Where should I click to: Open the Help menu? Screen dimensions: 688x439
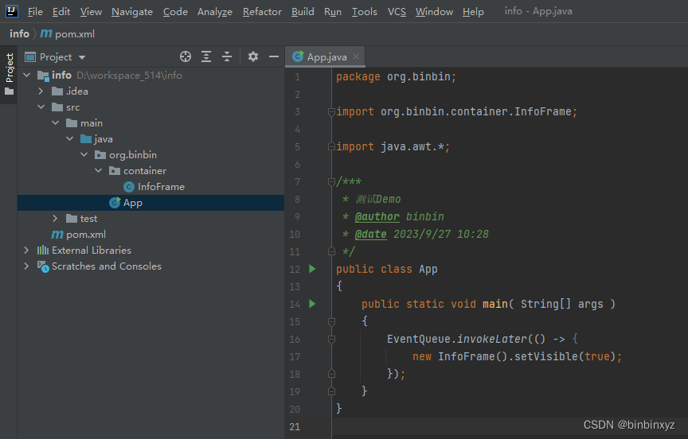(x=473, y=12)
